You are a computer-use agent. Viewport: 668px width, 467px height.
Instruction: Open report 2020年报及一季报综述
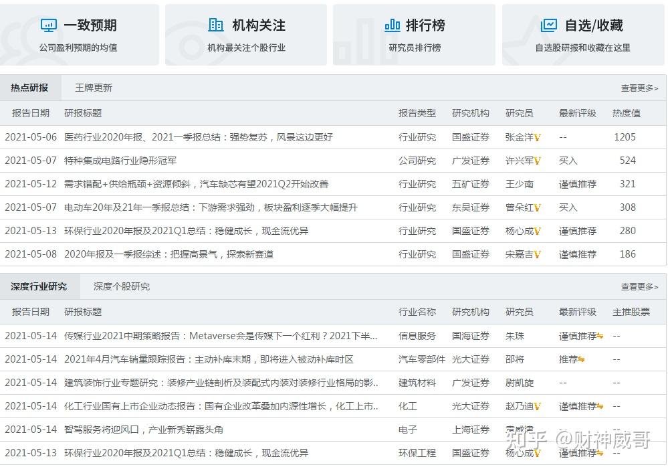(169, 254)
